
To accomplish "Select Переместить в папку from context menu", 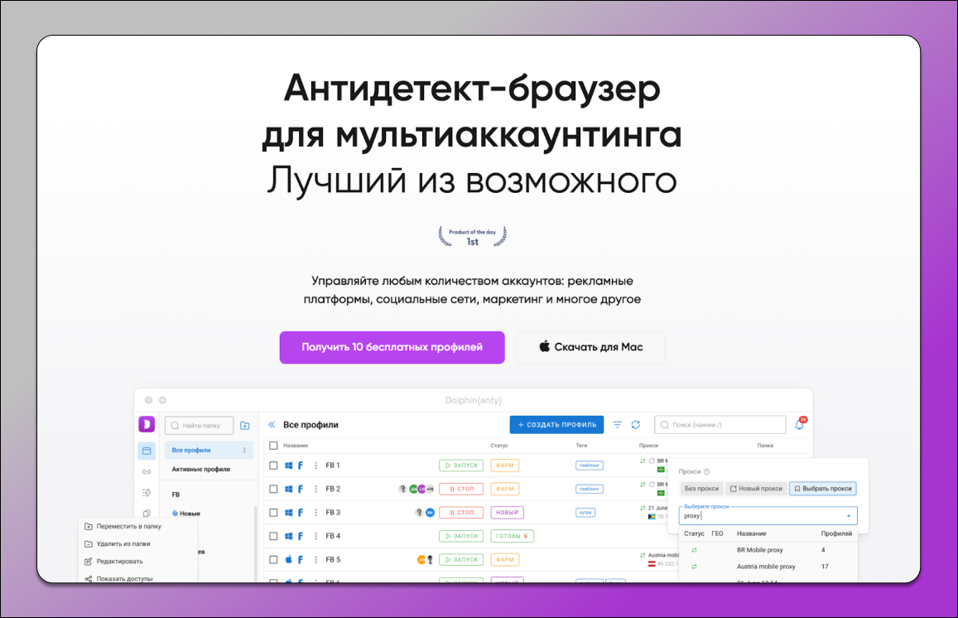I will tap(123, 526).
